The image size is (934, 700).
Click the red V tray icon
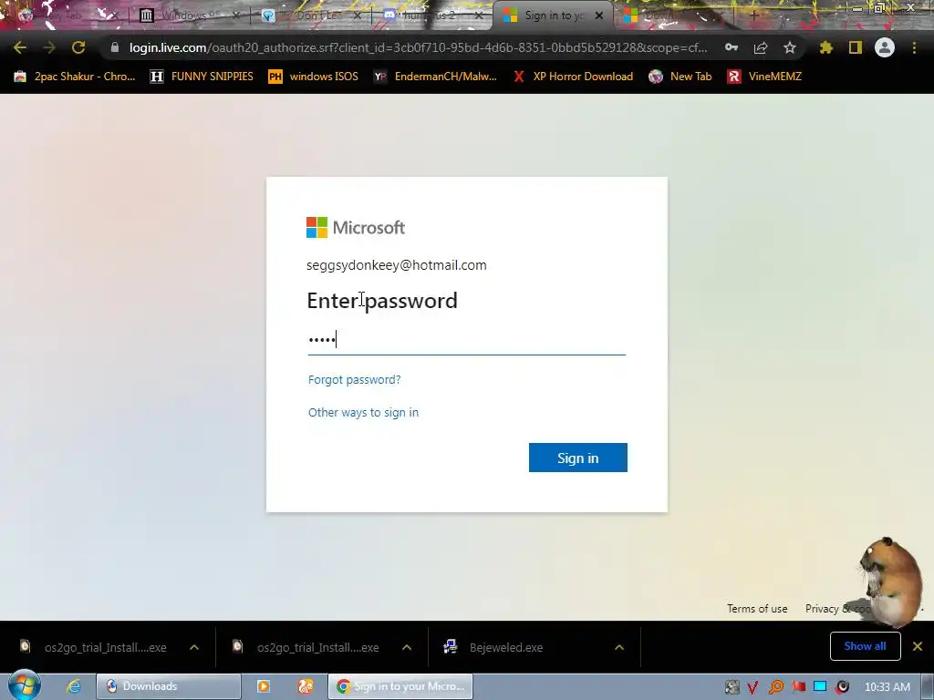coord(752,687)
